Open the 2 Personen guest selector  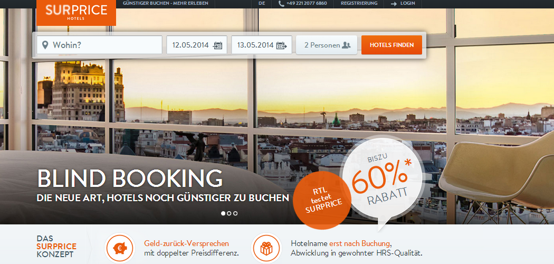326,45
